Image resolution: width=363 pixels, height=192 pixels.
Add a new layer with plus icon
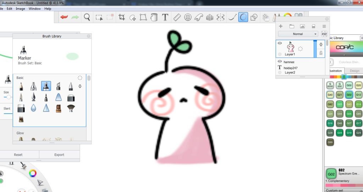coord(281,26)
